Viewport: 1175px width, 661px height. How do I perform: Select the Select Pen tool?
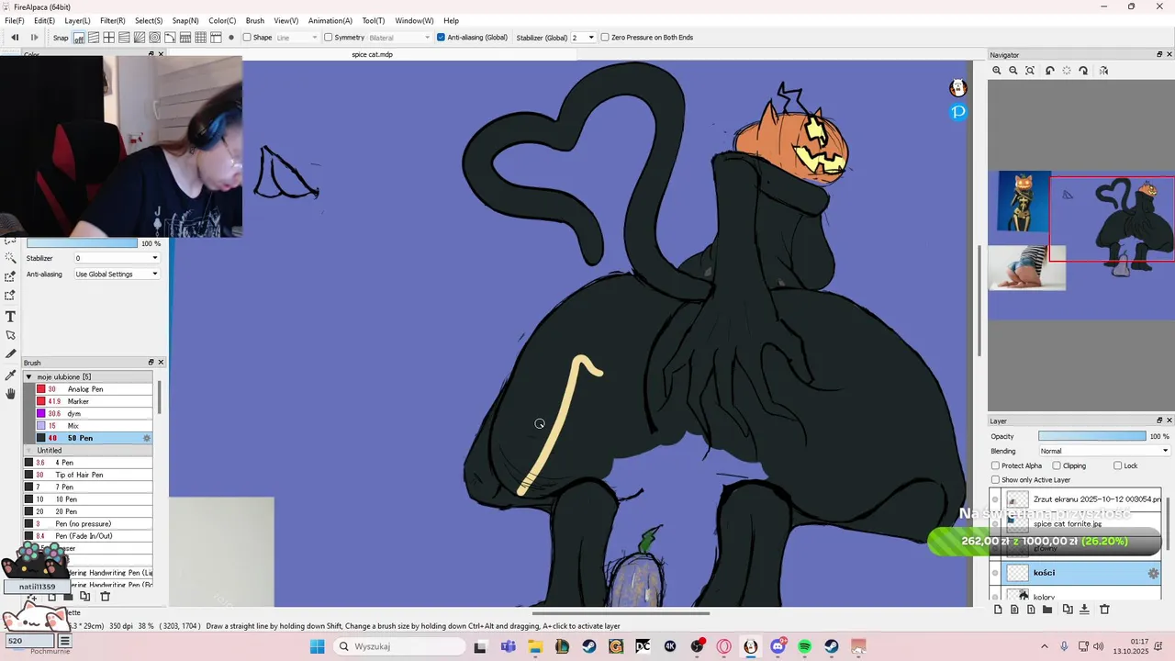pos(10,276)
